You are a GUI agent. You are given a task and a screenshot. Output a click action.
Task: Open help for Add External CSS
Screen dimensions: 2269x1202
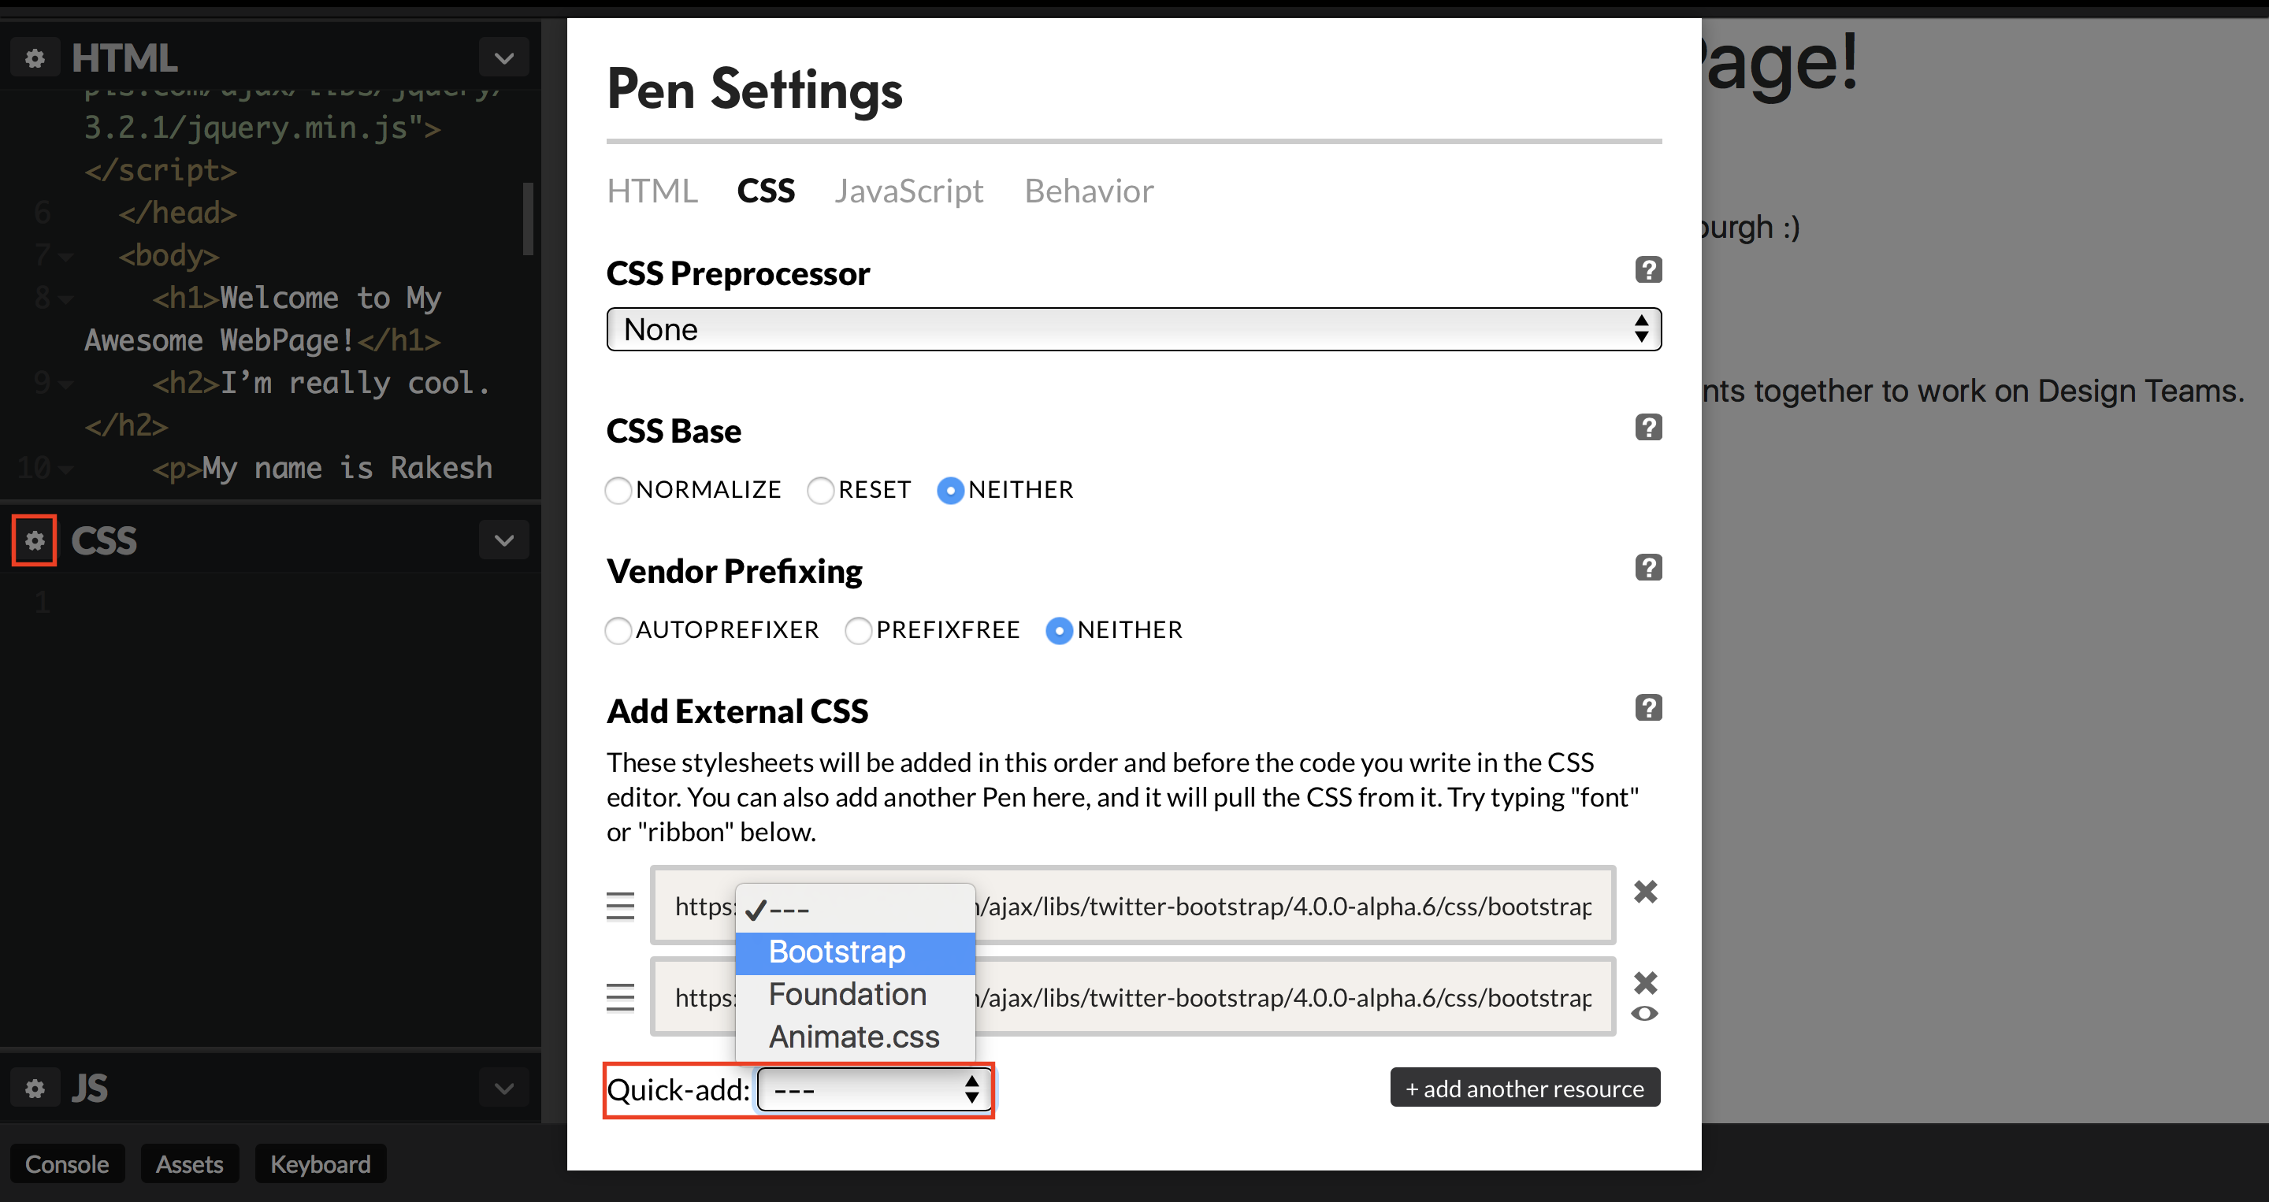[x=1648, y=707]
